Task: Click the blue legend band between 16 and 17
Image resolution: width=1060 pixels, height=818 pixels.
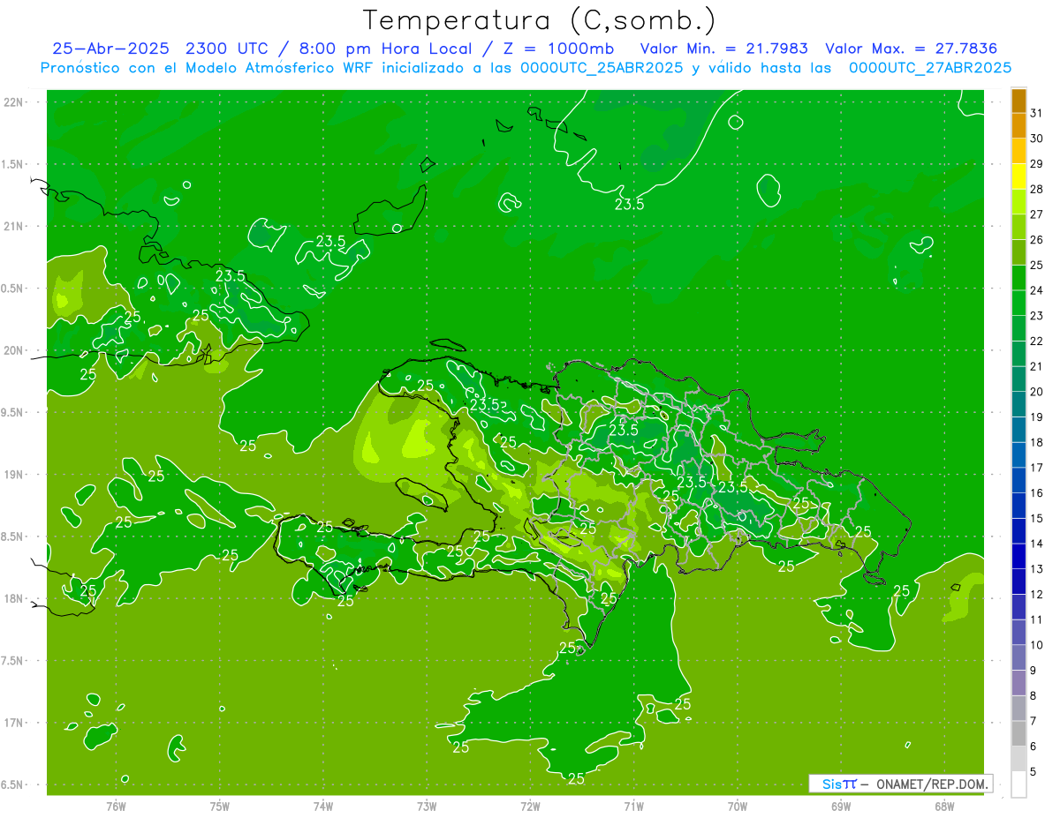Action: coord(1018,480)
